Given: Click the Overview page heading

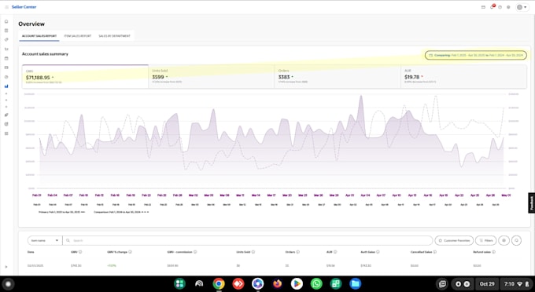Looking at the screenshot, I should 31,24.
